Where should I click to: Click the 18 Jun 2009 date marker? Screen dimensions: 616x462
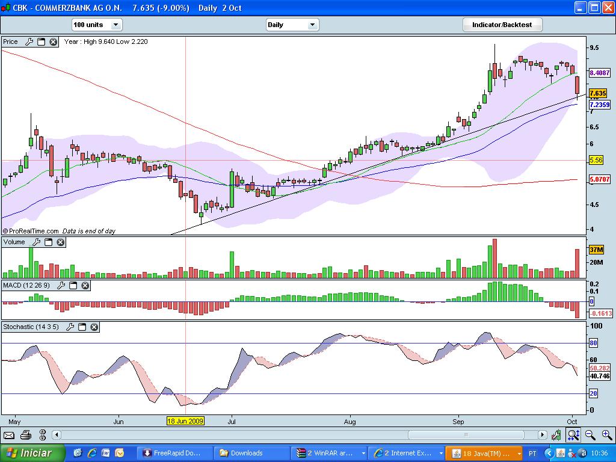coord(185,421)
